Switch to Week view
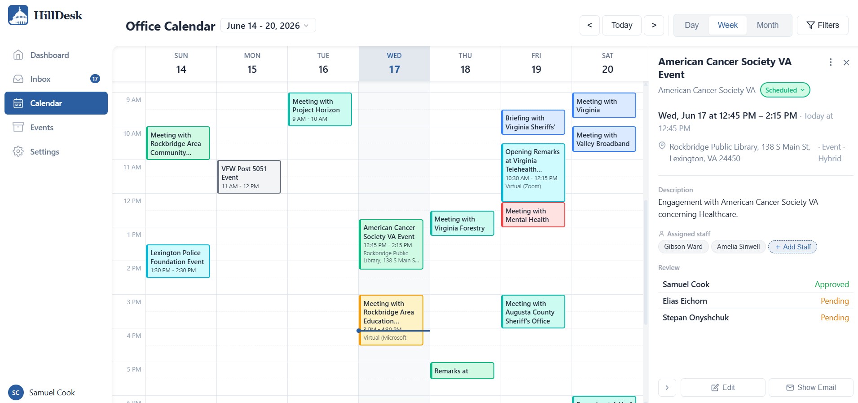 tap(727, 25)
